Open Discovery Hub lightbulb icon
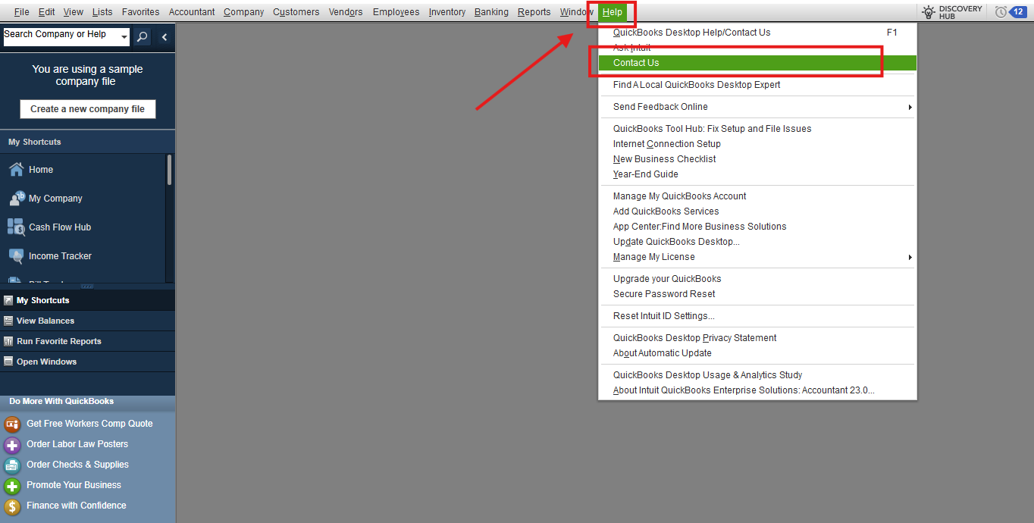Viewport: 1034px width, 523px height. click(928, 11)
